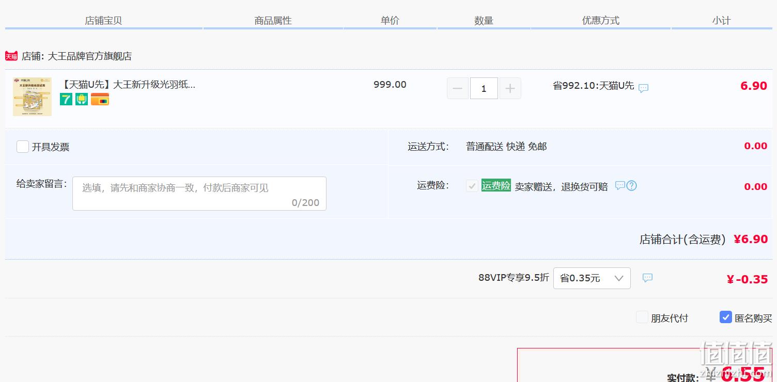The width and height of the screenshot is (777, 382).
Task: Click the chat bubble icon near 运费险
Action: pos(620,186)
